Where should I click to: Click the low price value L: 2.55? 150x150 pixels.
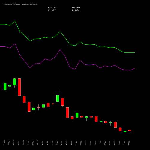click(x=76, y=10)
